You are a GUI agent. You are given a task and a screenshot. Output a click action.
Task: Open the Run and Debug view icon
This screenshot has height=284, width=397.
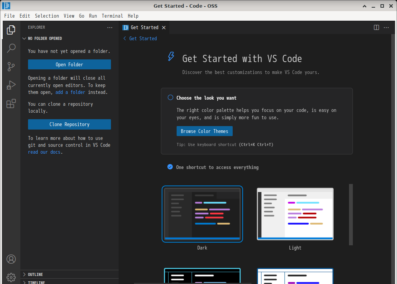pyautogui.click(x=11, y=85)
